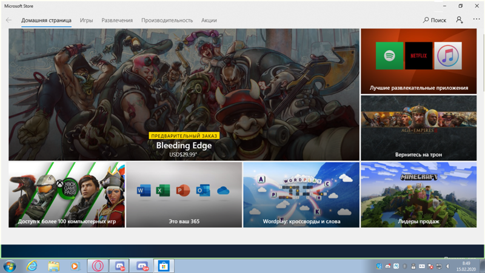Click the USD$29.99 price text
The height and width of the screenshot is (273, 485).
tap(183, 155)
